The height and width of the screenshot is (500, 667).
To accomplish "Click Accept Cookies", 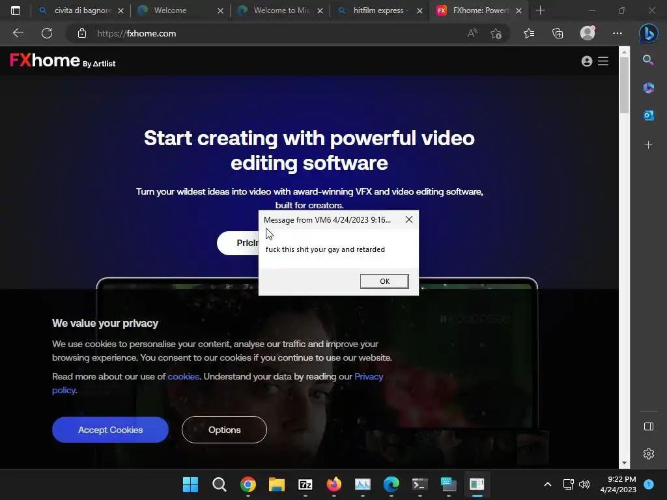I will pyautogui.click(x=110, y=430).
